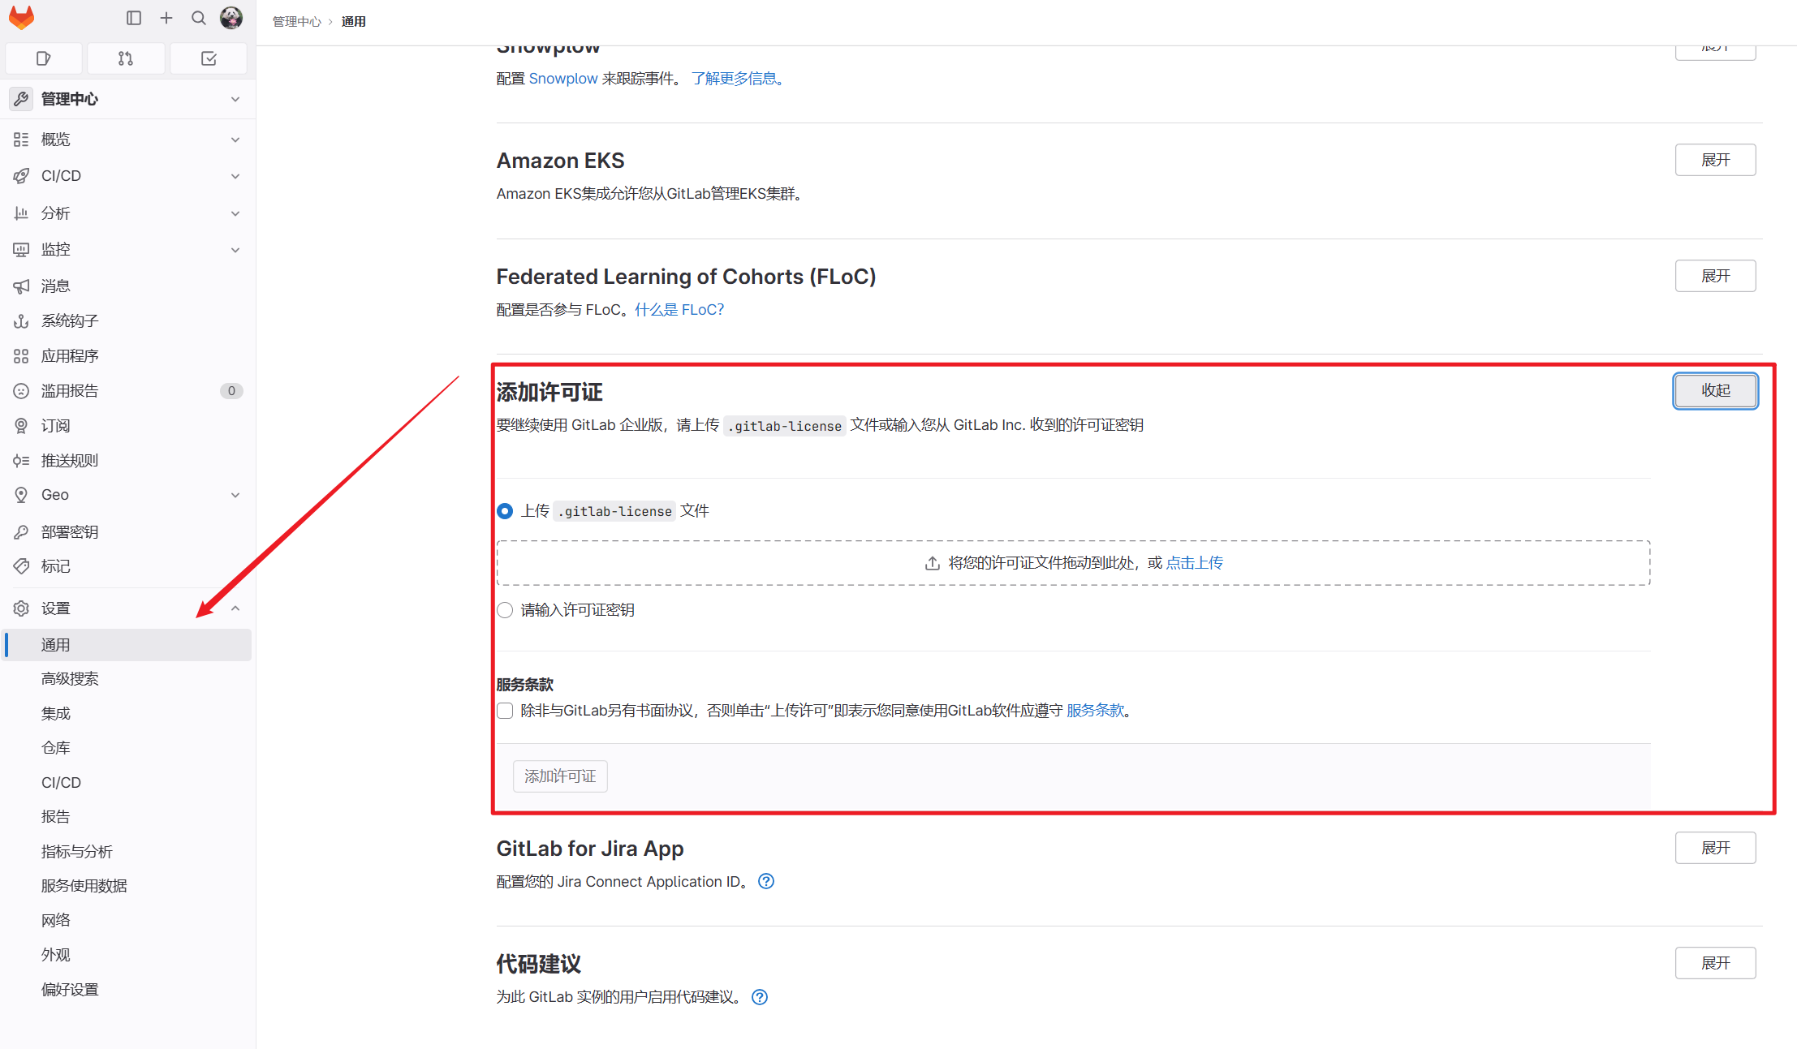Expand the FLoC section with 展开
1797x1049 pixels.
point(1715,276)
